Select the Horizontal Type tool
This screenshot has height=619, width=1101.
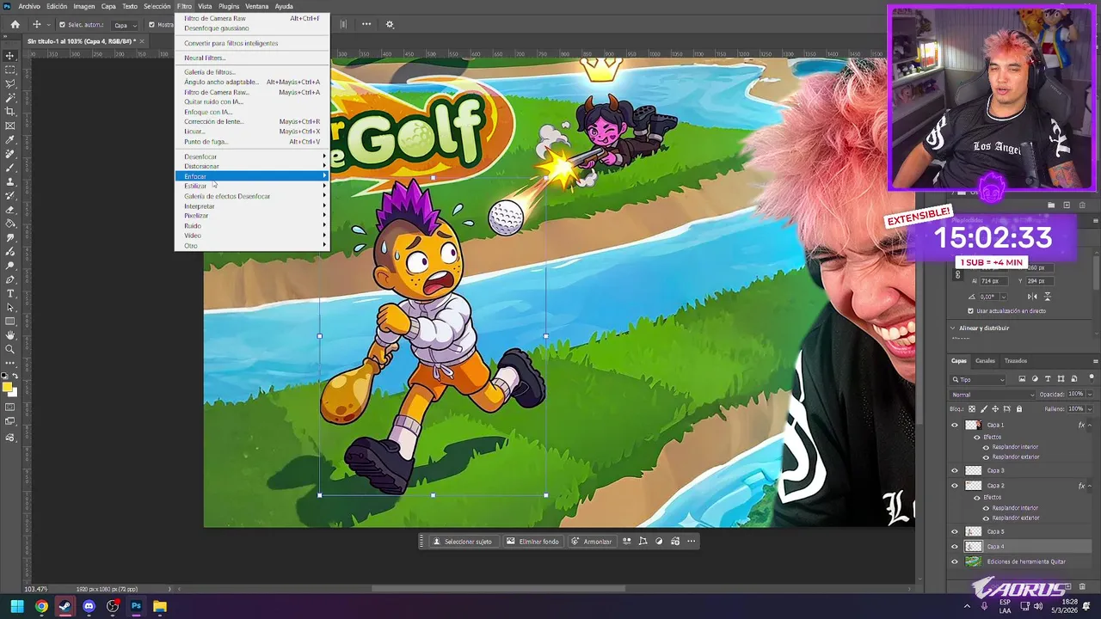point(10,293)
